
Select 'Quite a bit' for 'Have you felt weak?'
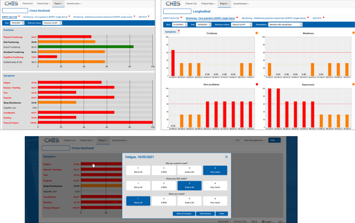[x=190, y=186]
